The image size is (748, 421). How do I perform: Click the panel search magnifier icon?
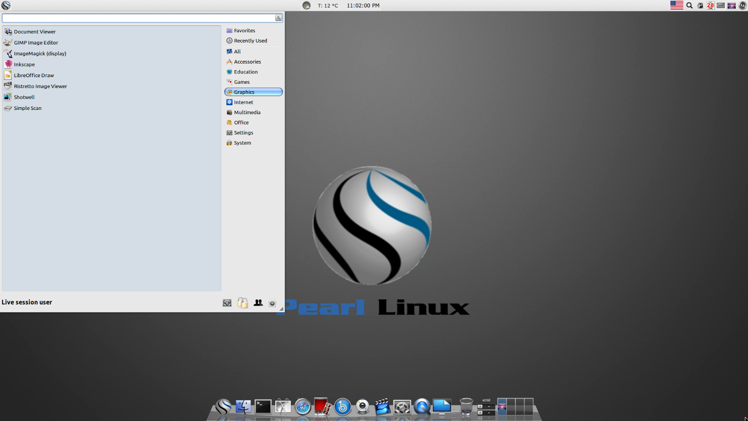coord(689,6)
